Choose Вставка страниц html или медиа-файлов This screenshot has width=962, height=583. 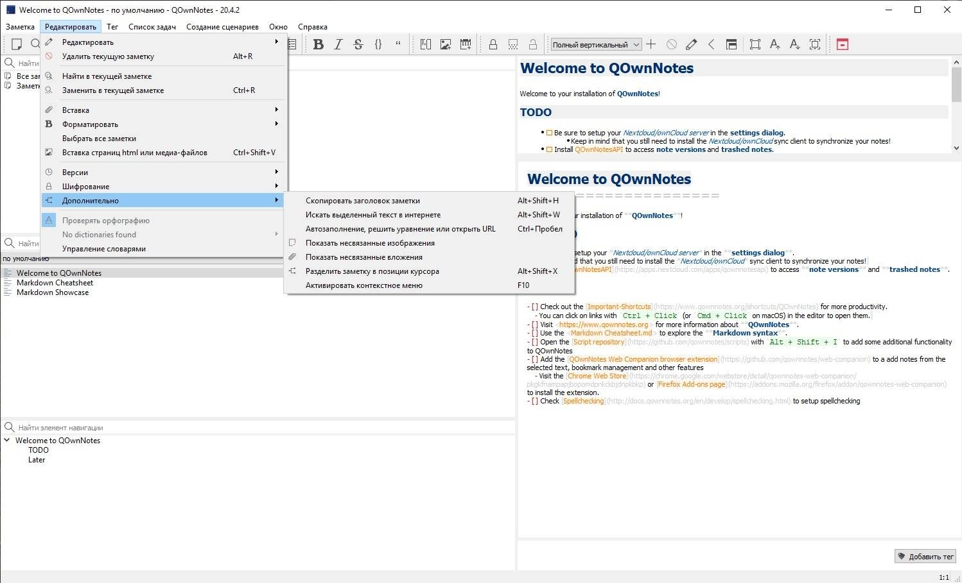tap(163, 153)
